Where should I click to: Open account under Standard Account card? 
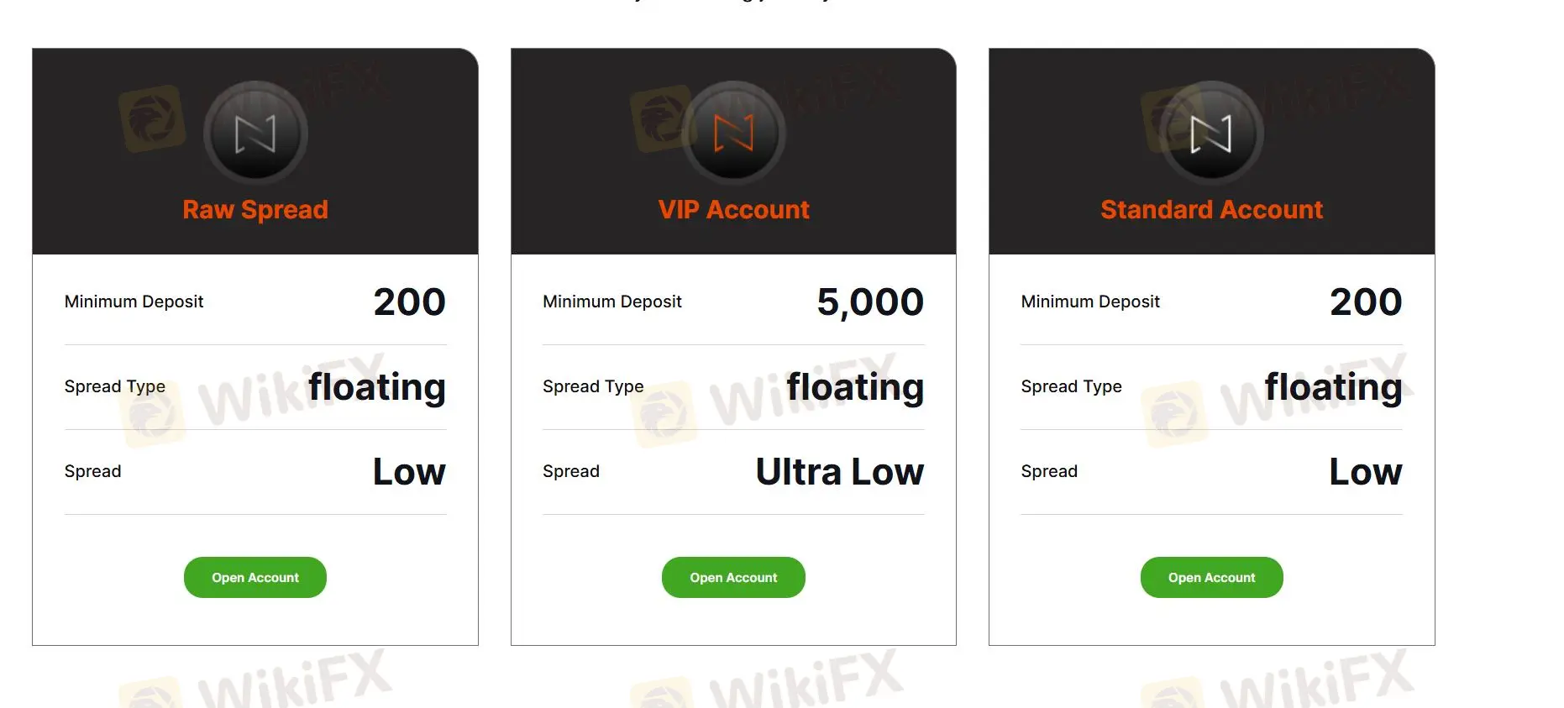1211,578
